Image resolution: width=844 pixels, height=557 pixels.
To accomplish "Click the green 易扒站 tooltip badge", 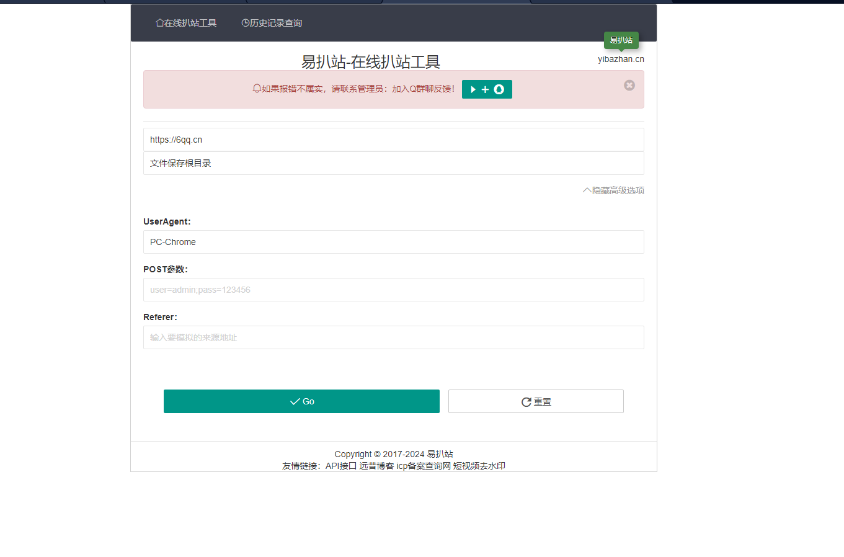I will point(621,39).
